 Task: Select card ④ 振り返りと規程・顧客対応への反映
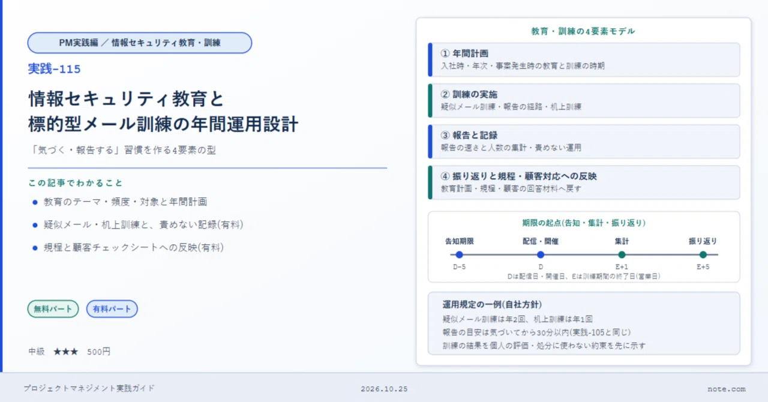pos(584,182)
